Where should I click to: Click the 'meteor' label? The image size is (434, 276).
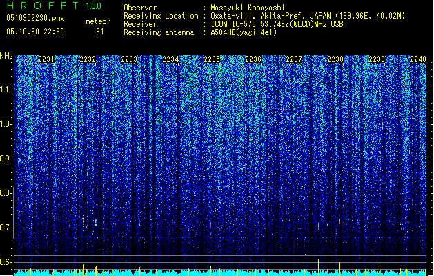click(98, 21)
